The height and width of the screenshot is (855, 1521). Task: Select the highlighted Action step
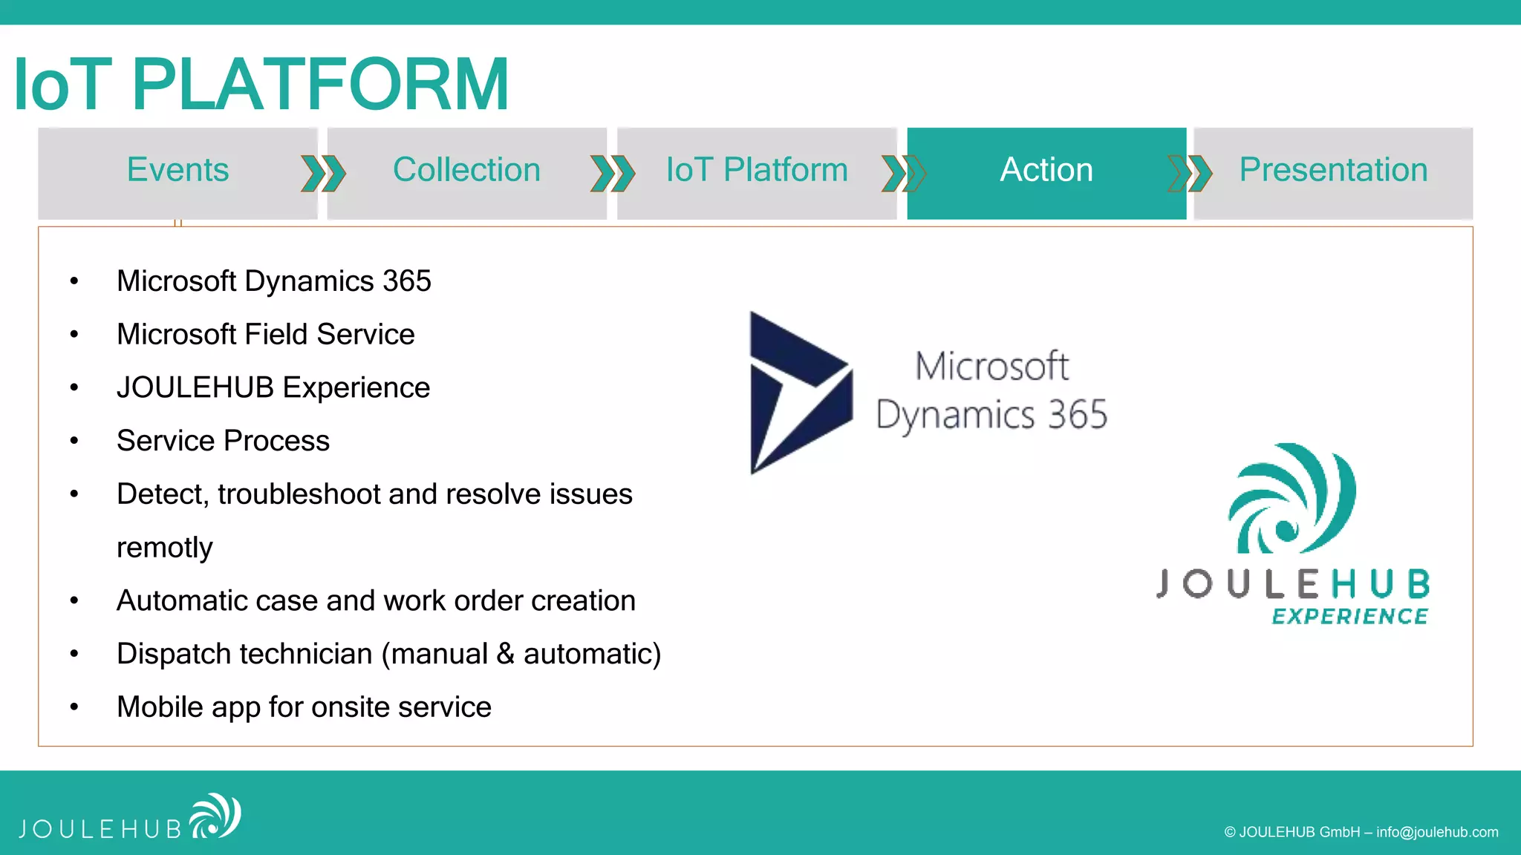click(1046, 170)
